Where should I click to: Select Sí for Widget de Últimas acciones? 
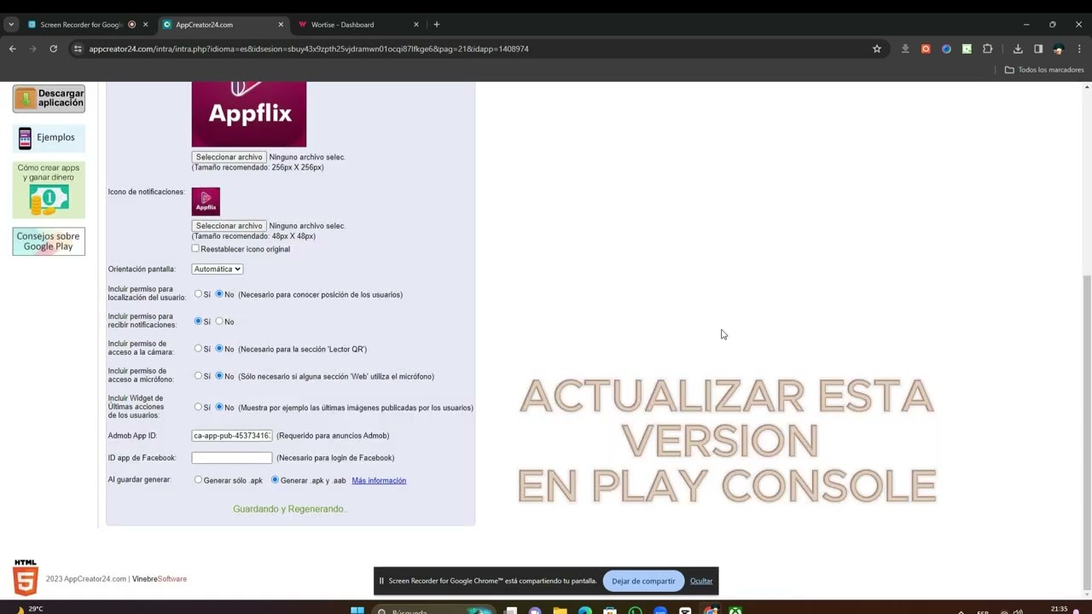[x=198, y=408]
